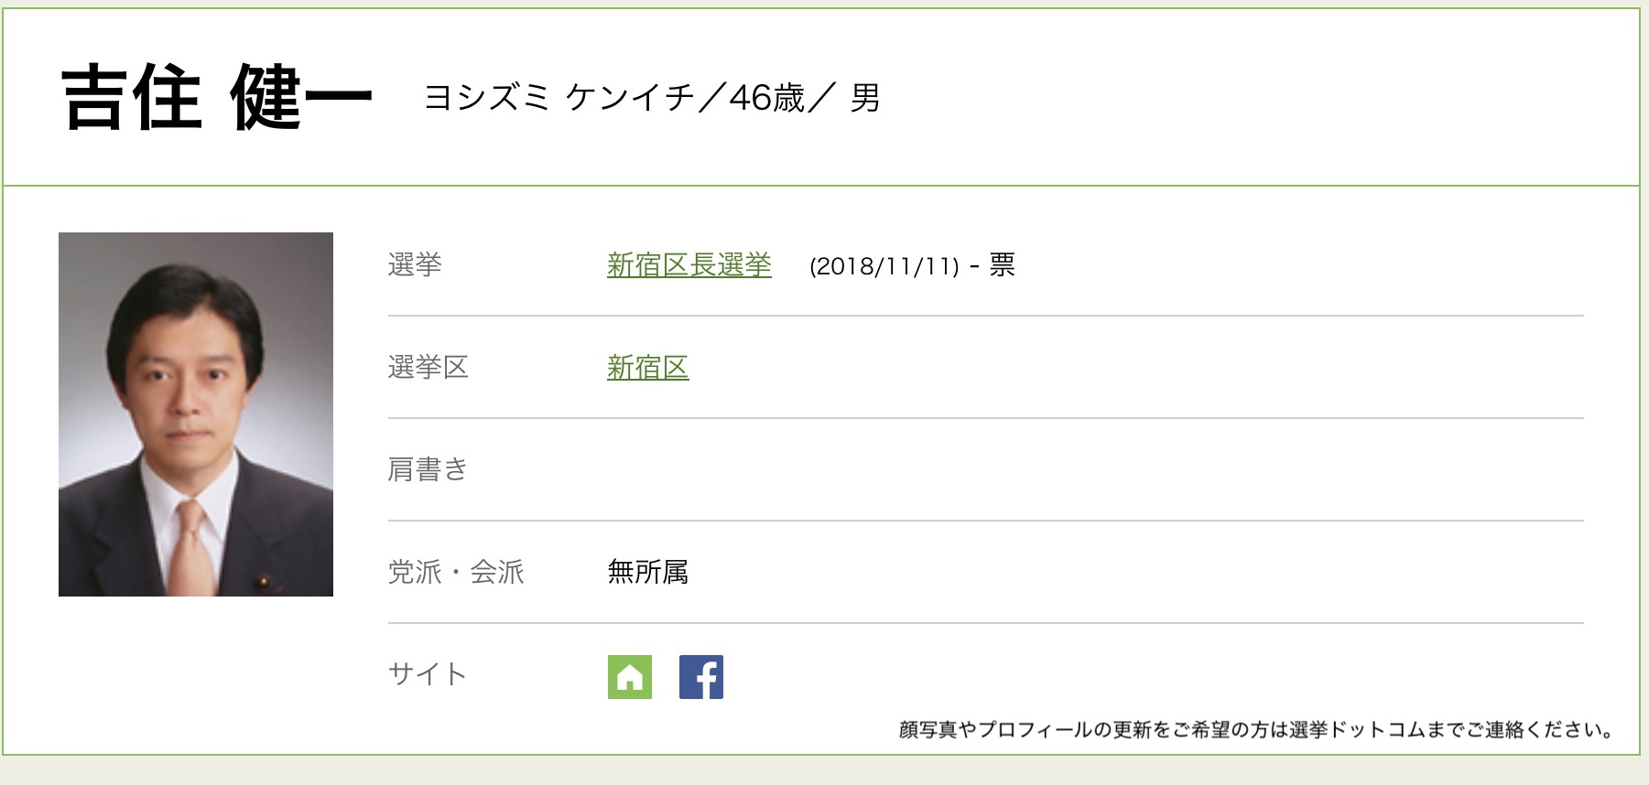
Task: Click the party value 無所属
Action: [x=647, y=573]
